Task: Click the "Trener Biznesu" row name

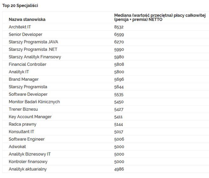Action: tap(23, 109)
